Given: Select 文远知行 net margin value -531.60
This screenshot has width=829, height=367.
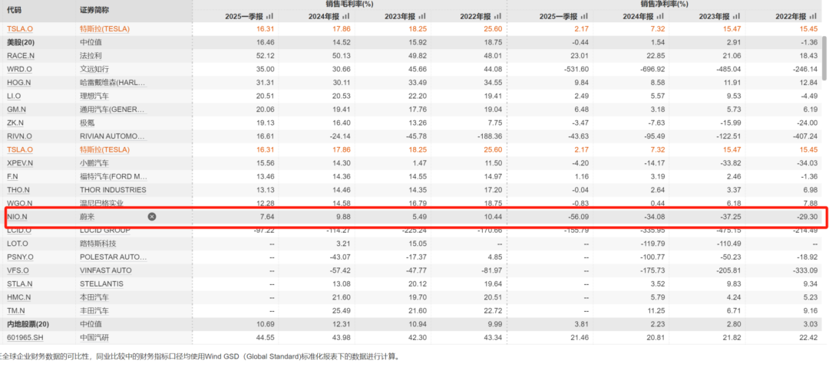Looking at the screenshot, I should click(x=576, y=69).
